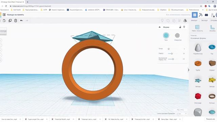This screenshot has height=122, width=217.
Task: Collapse the Форма panel with its arrow
Action: pos(160,27)
